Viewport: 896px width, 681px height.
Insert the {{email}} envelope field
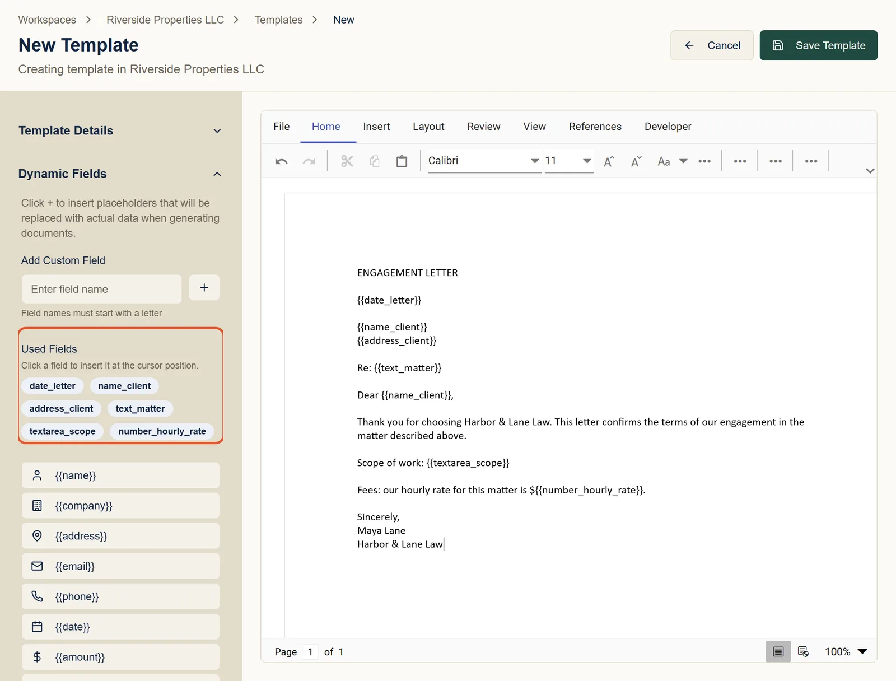(120, 566)
